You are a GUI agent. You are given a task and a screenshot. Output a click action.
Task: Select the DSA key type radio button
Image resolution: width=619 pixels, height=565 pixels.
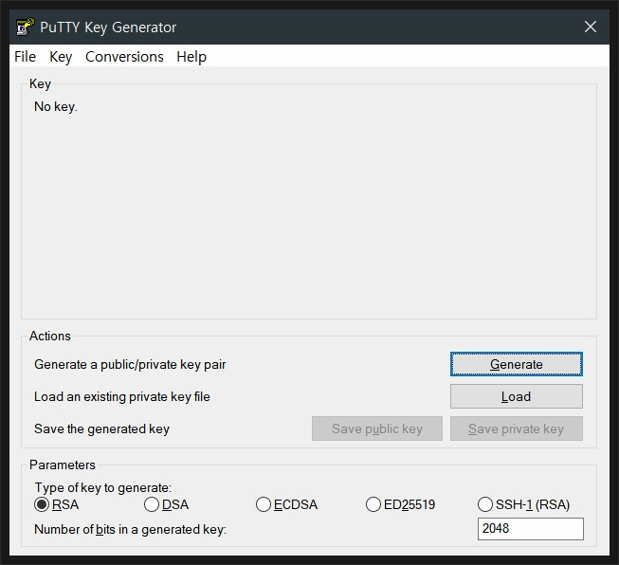(x=152, y=504)
